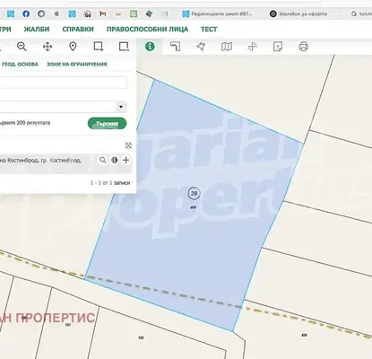The image size is (372, 359).
Task: Click the printer icon in toolbar
Action: click(x=303, y=47)
